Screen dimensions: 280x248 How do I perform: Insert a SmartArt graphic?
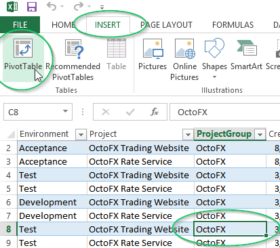246,54
